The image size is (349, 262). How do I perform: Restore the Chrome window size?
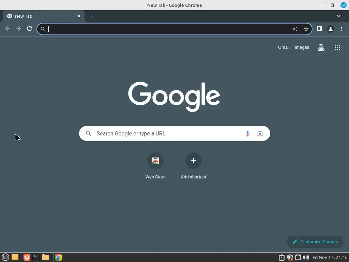coord(333,5)
